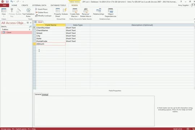
Task: Collapse the navigation pane with shutter button
Action: pyautogui.click(x=31, y=23)
